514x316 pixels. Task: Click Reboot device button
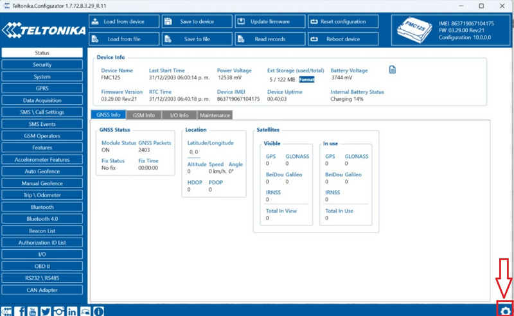click(x=343, y=39)
